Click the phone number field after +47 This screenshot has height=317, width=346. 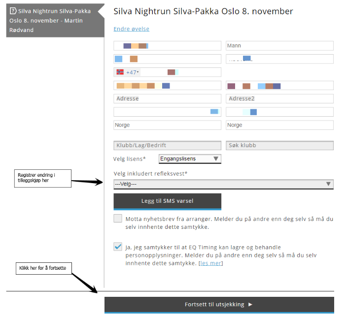click(180, 72)
